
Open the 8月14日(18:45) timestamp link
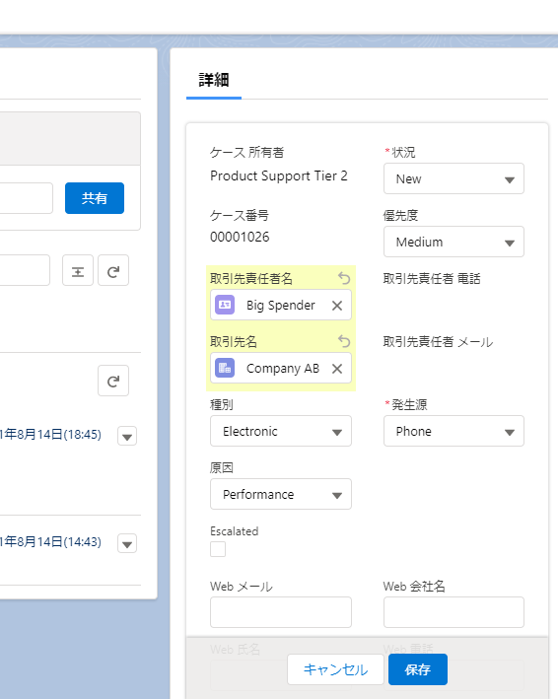[50, 435]
